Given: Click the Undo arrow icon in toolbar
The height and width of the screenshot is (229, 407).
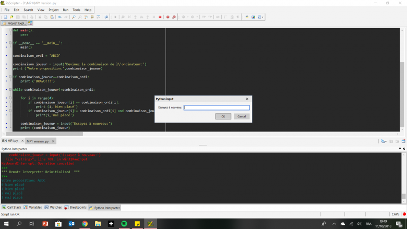Looking at the screenshot, I should pos(60,17).
